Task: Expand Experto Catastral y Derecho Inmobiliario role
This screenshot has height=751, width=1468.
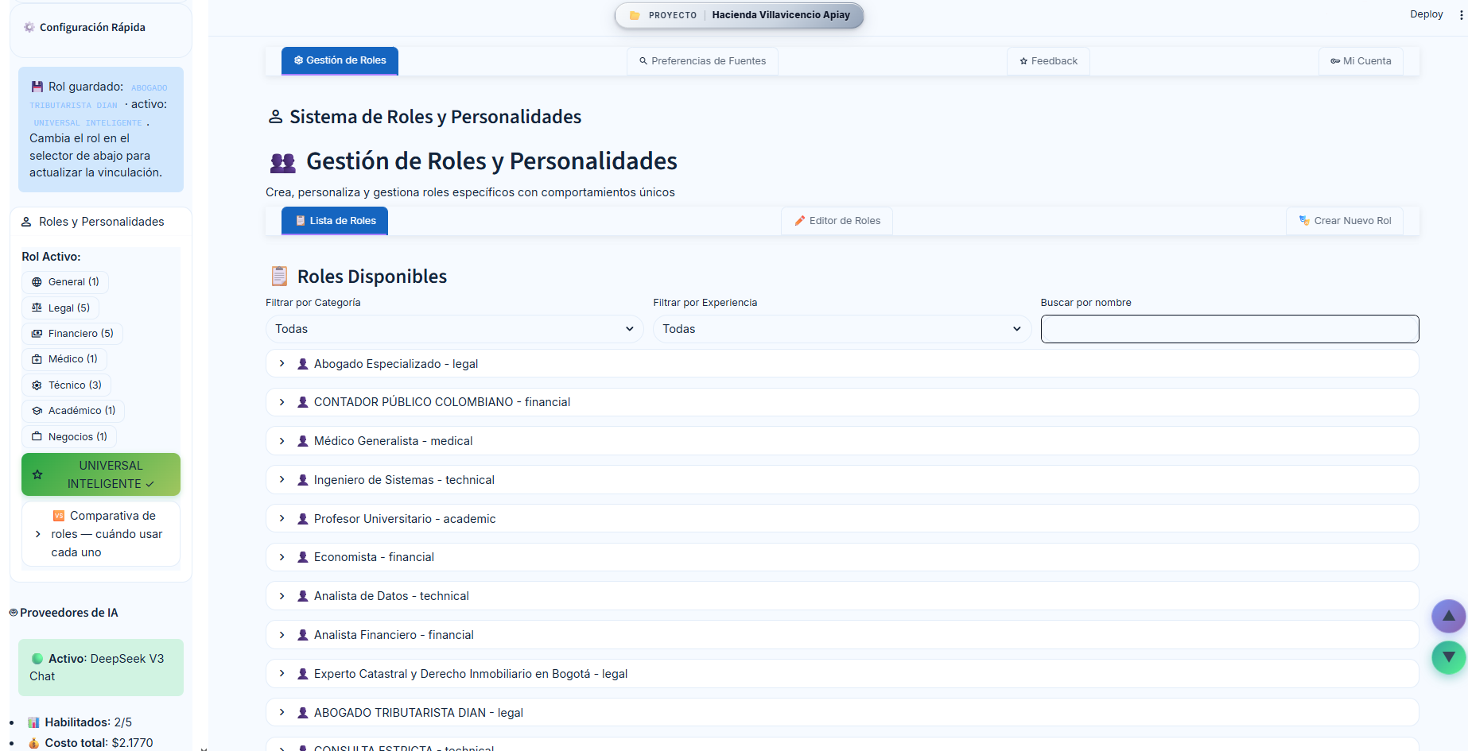Action: (842, 674)
